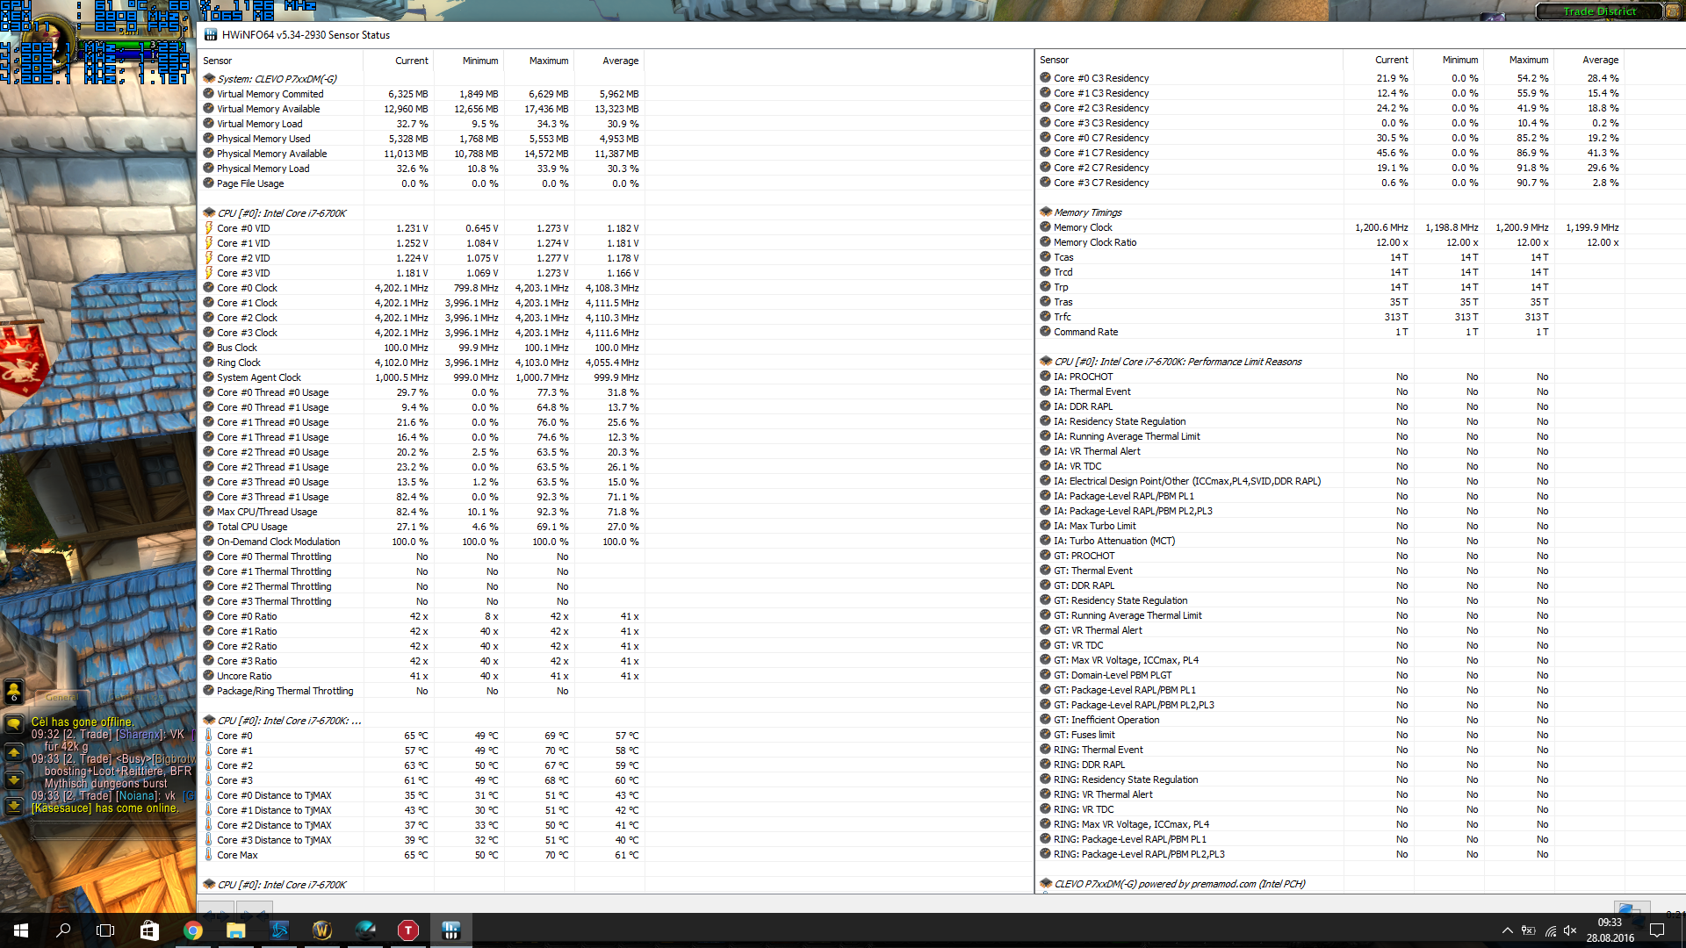Open Task View on the taskbar
This screenshot has height=948, width=1686.
(105, 930)
